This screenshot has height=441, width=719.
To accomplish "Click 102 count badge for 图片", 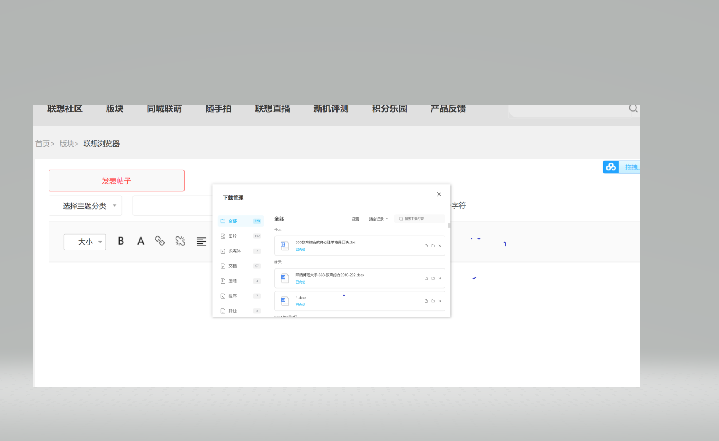I will (x=257, y=236).
